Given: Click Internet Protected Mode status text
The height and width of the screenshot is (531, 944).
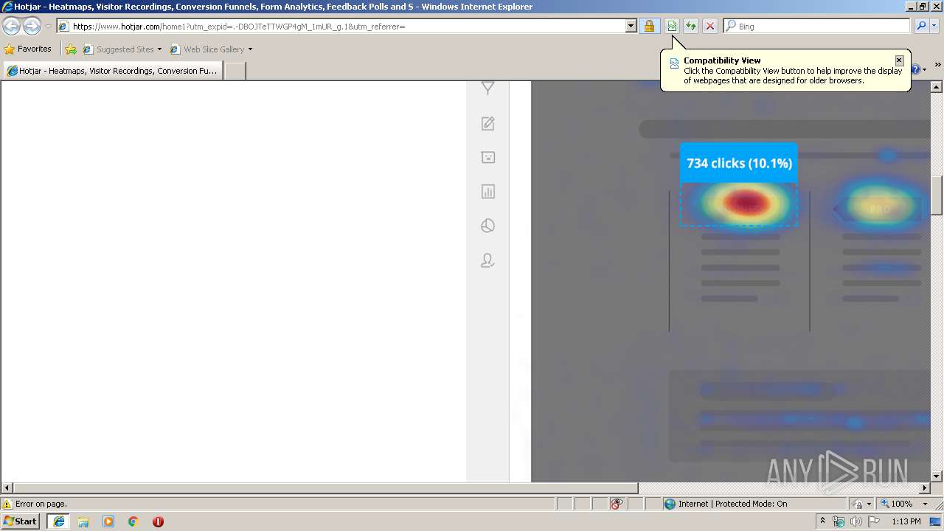Looking at the screenshot, I should [732, 504].
